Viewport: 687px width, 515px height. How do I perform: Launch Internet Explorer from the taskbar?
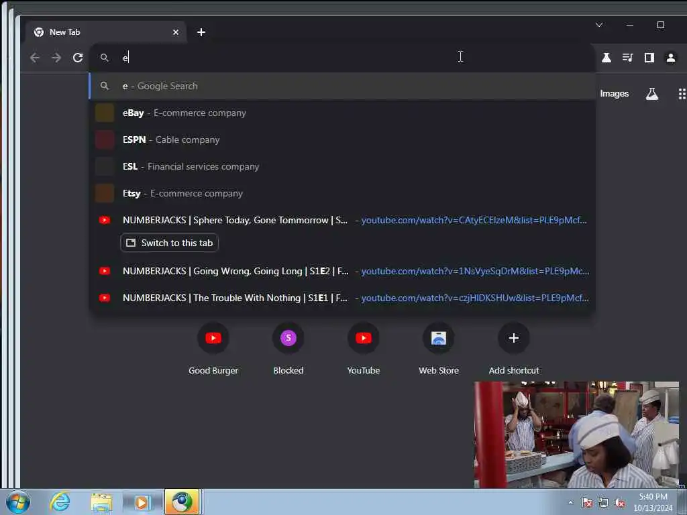coord(60,502)
